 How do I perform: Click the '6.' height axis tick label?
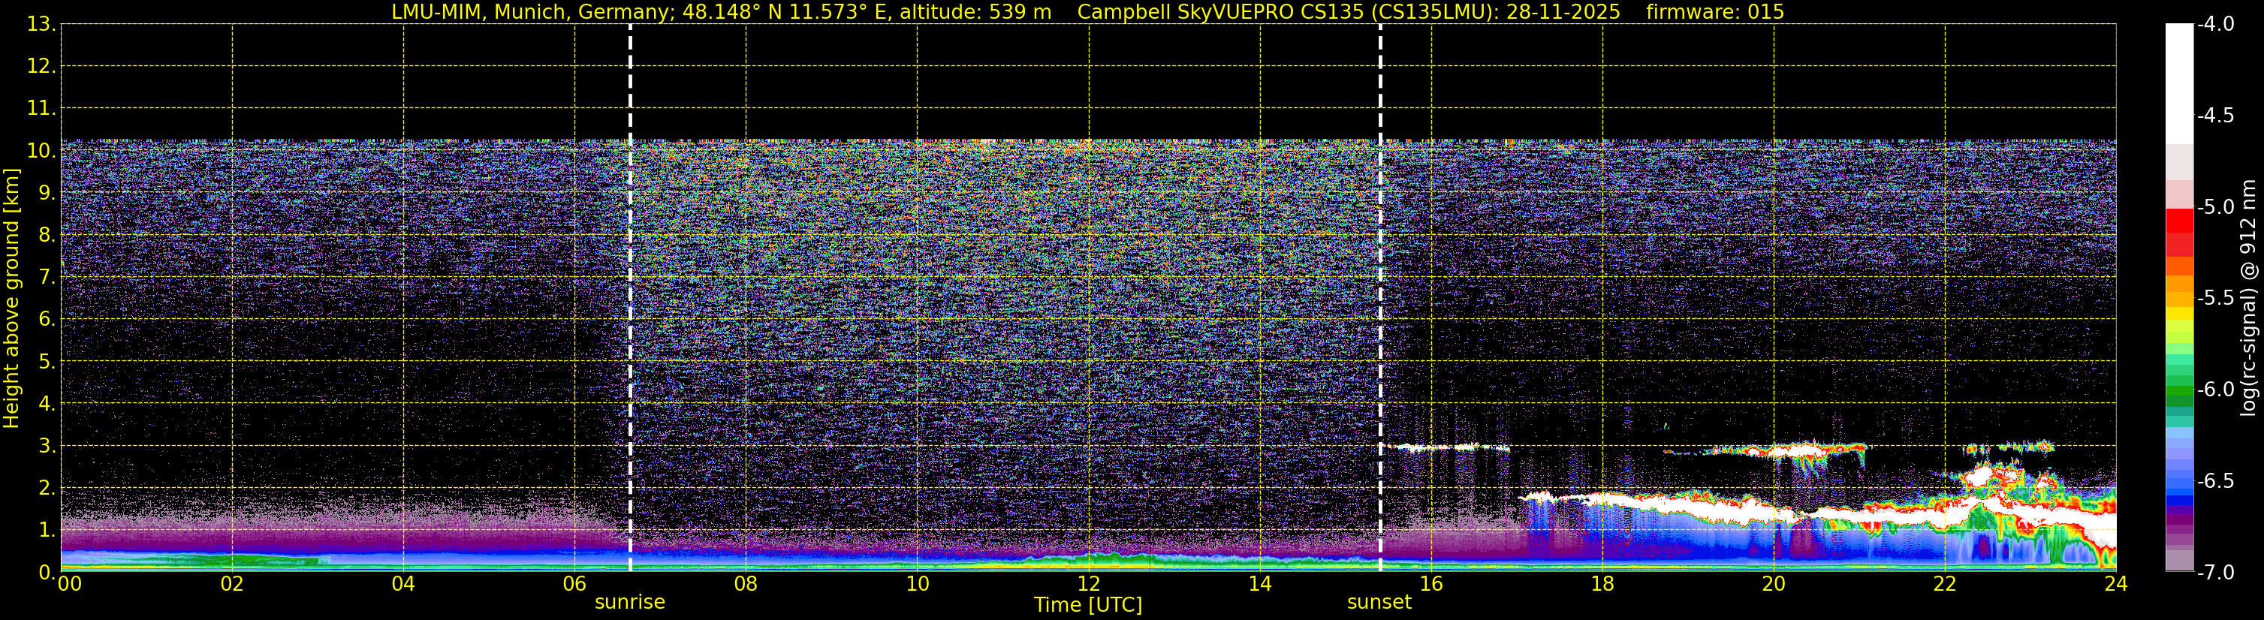pyautogui.click(x=47, y=320)
